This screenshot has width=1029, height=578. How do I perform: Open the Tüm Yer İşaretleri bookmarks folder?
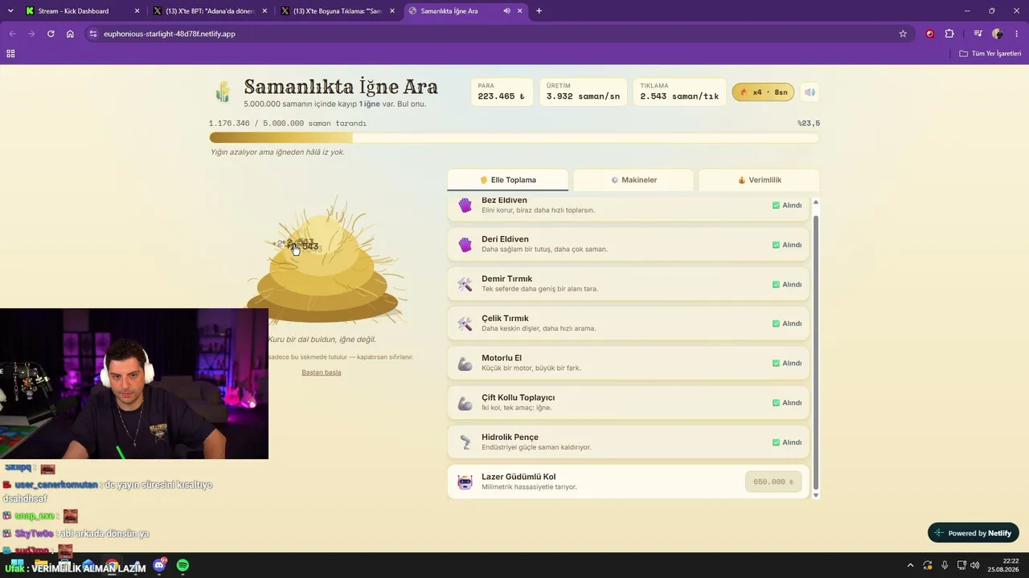pyautogui.click(x=990, y=54)
